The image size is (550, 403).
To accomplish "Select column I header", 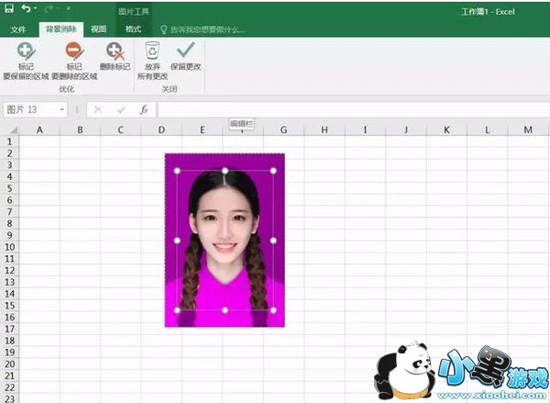I will pos(365,130).
